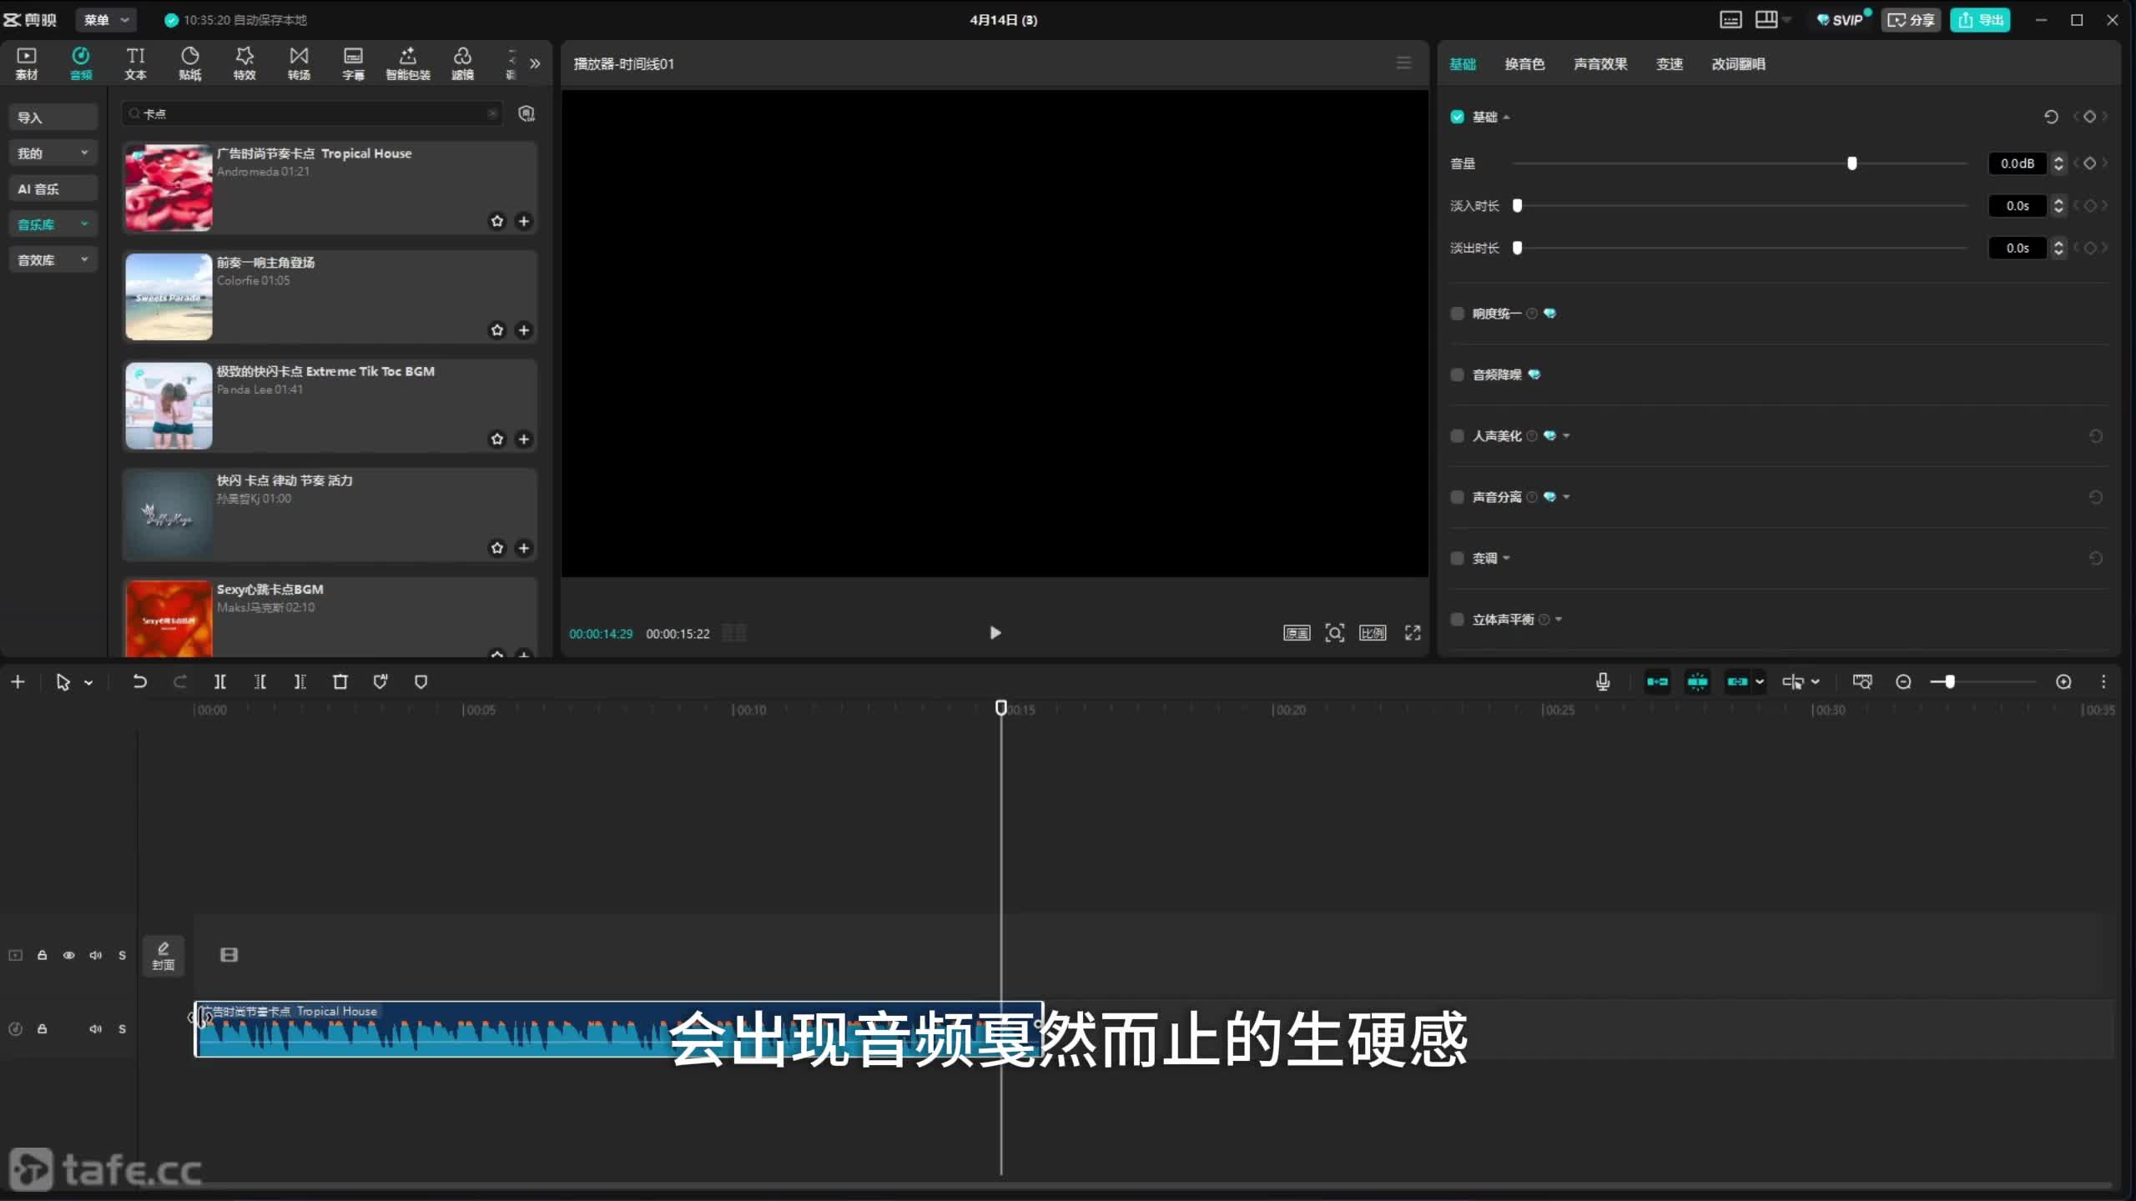Delete the selected clip with trash icon
Viewport: 2136px width, 1201px height.
tap(340, 681)
